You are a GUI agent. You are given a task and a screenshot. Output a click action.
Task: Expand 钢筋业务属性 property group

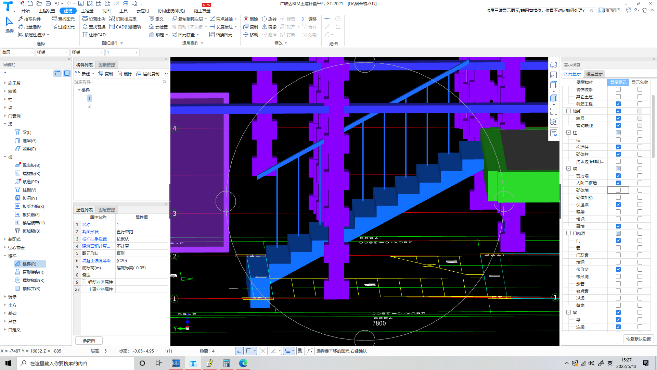click(84, 282)
